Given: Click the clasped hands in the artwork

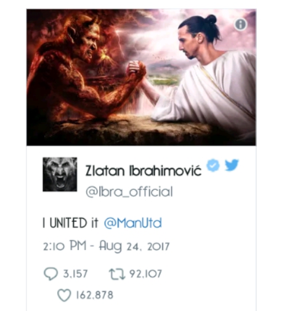Looking at the screenshot, I should [136, 70].
